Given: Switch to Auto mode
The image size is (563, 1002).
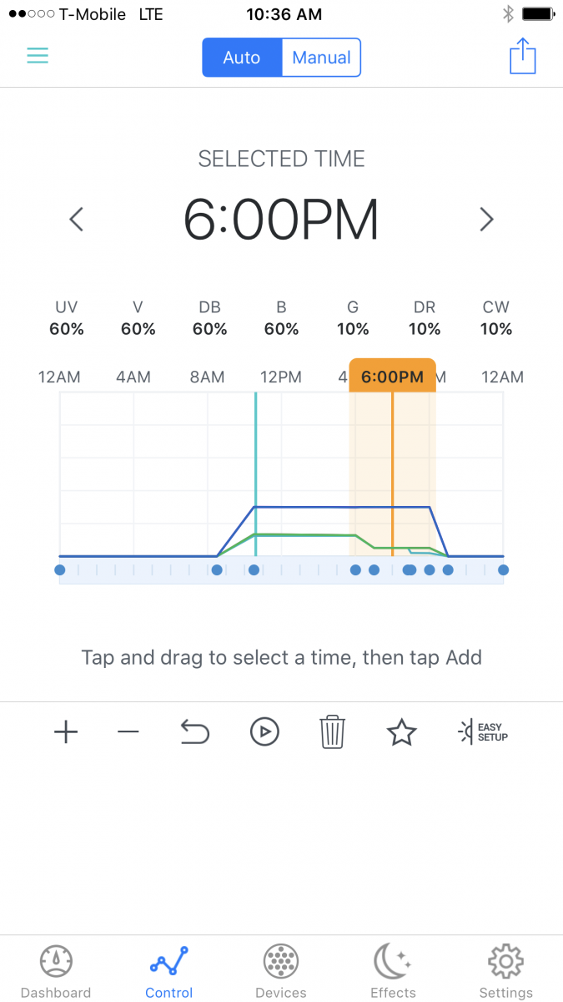Looking at the screenshot, I should (242, 58).
